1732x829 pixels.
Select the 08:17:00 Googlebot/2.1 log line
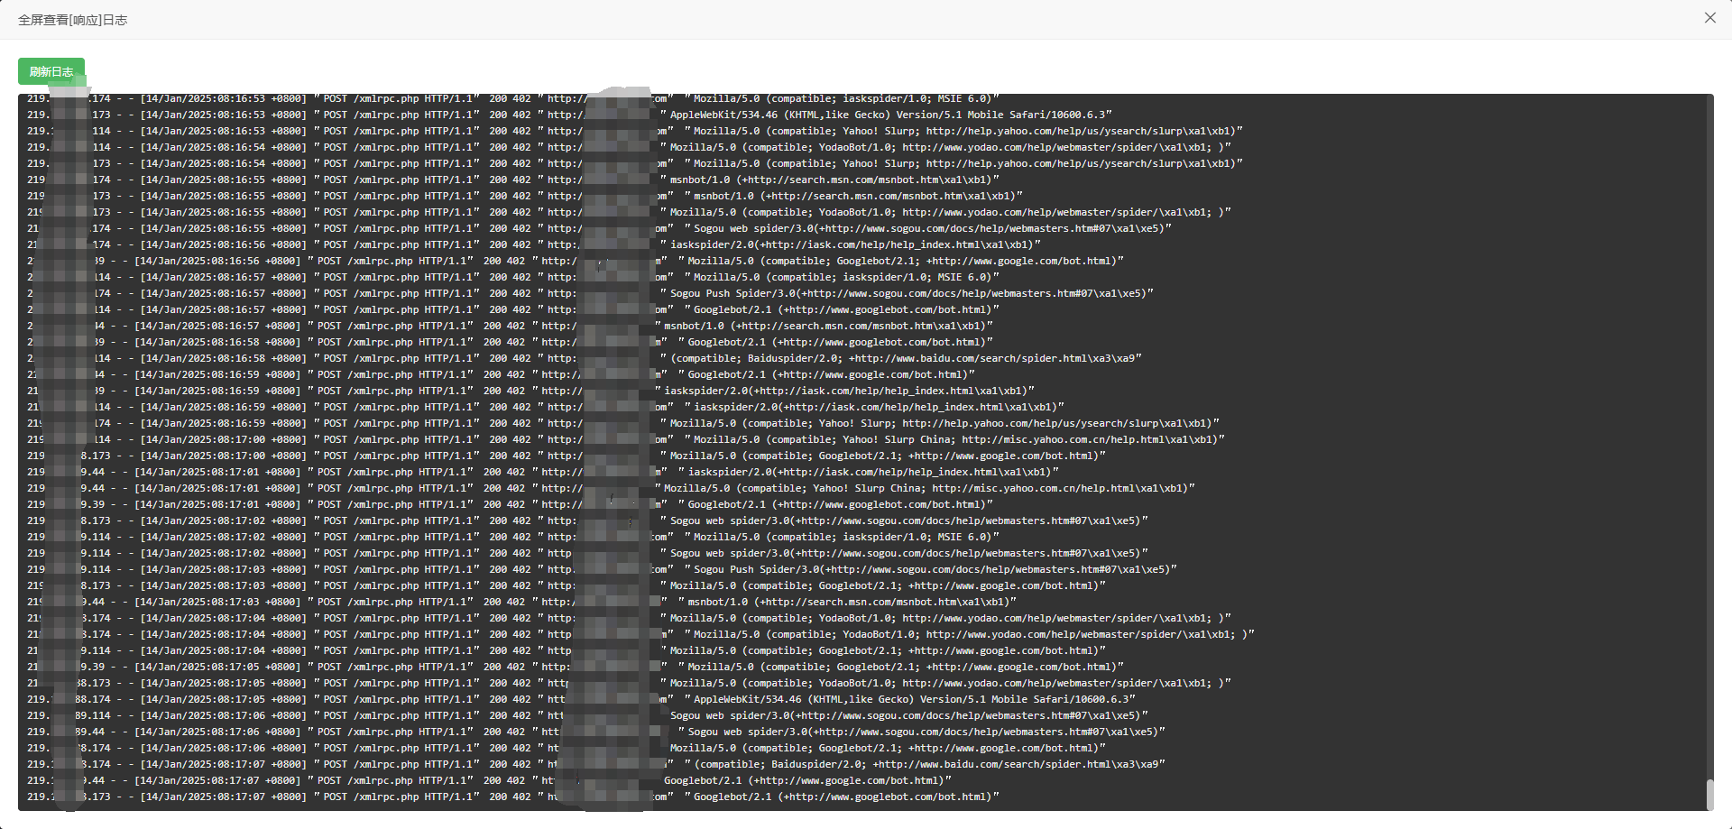(567, 456)
